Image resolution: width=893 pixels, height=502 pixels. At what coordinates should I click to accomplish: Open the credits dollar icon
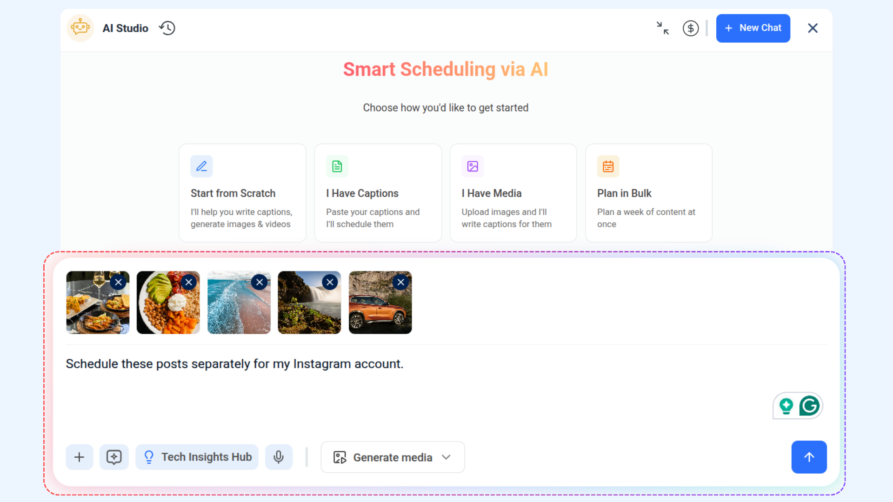(691, 28)
